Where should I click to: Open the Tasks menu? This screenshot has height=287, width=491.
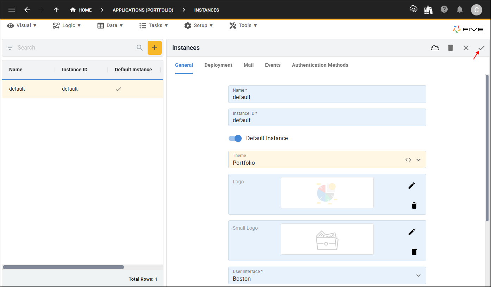click(x=154, y=25)
